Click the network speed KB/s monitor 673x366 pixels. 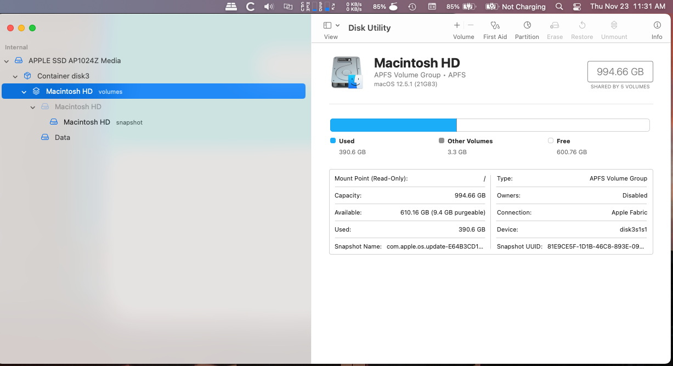pyautogui.click(x=354, y=7)
